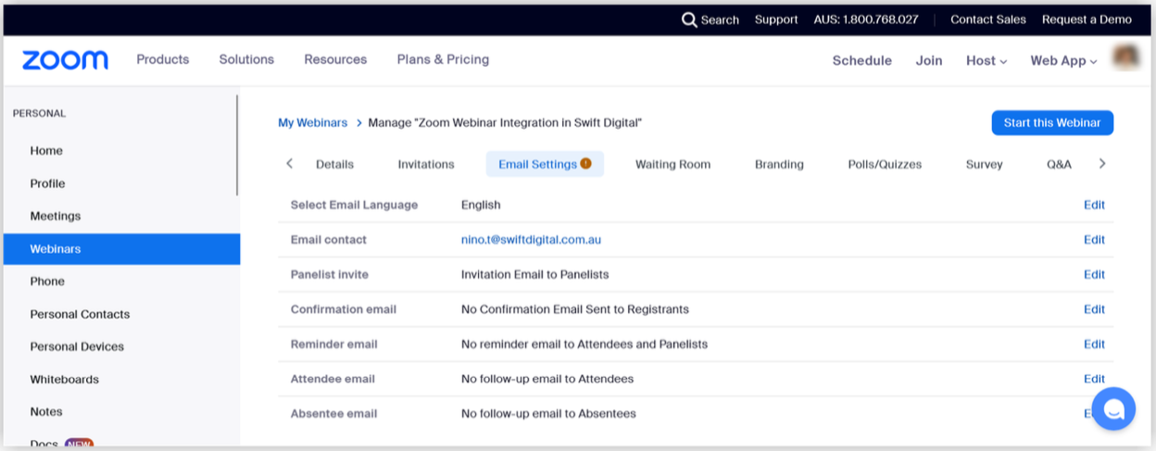Screen dimensions: 1156x451
Task: Click the AUS phone number
Action: point(866,19)
